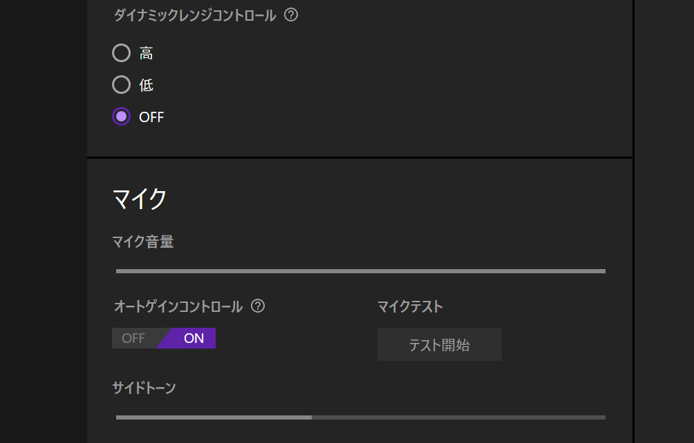The height and width of the screenshot is (443, 694).
Task: Click the filled portion of サイドトーン slider
Action: pyautogui.click(x=214, y=417)
